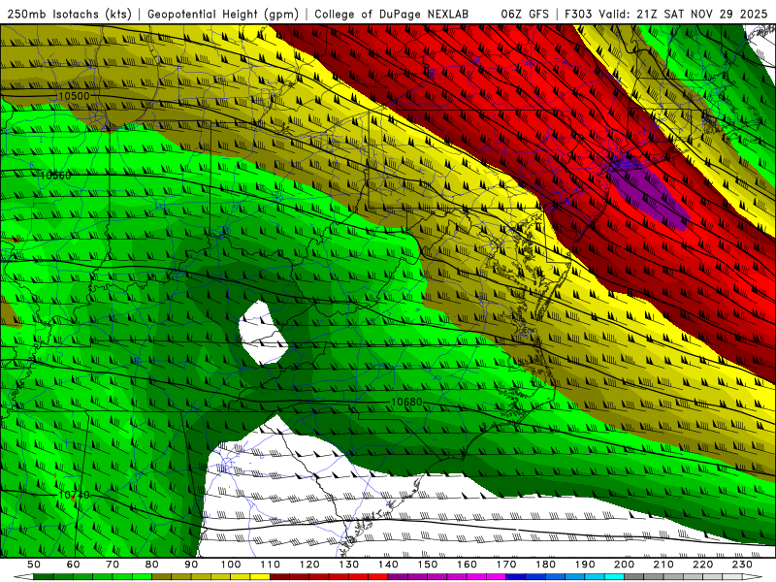Click the 120 value on the color scale
Screen dimensions: 776x582
pyautogui.click(x=309, y=565)
